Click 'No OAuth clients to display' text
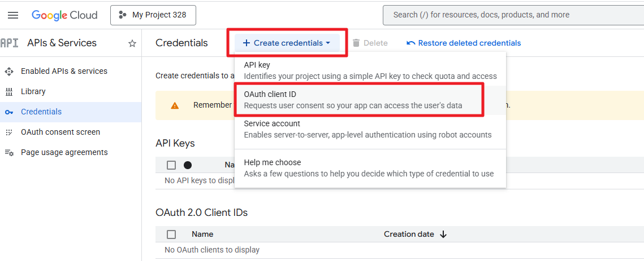This screenshot has height=261, width=644. [x=212, y=250]
